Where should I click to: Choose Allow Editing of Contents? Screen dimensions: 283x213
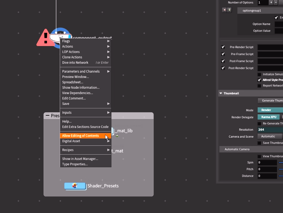(81, 136)
